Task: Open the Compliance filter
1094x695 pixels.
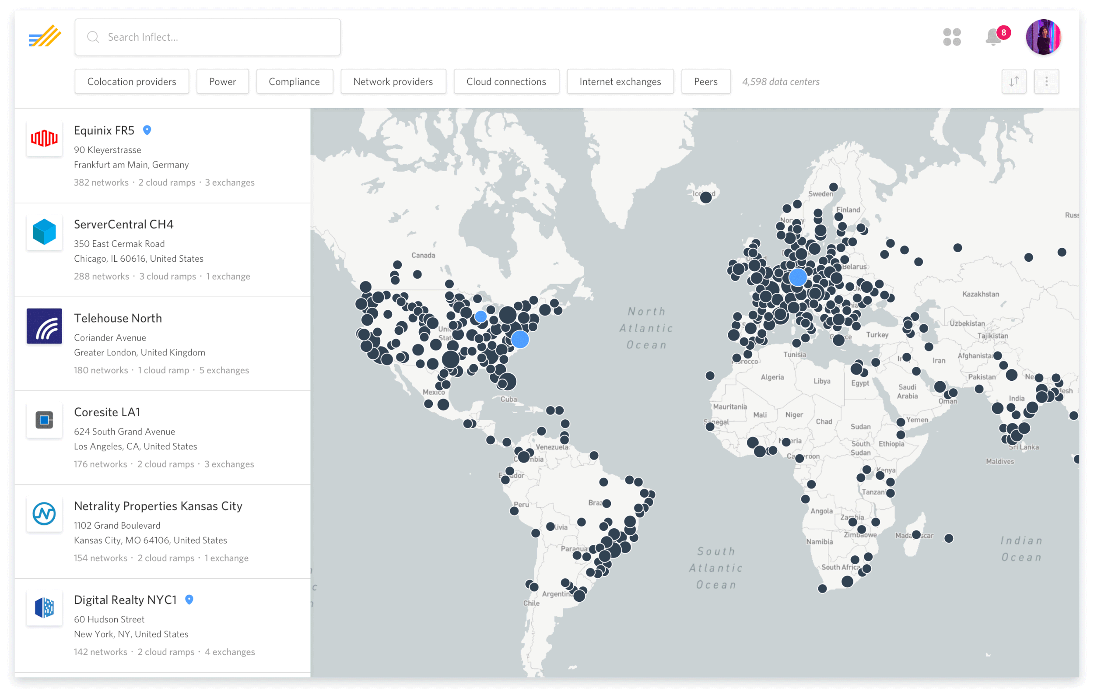Action: click(295, 81)
